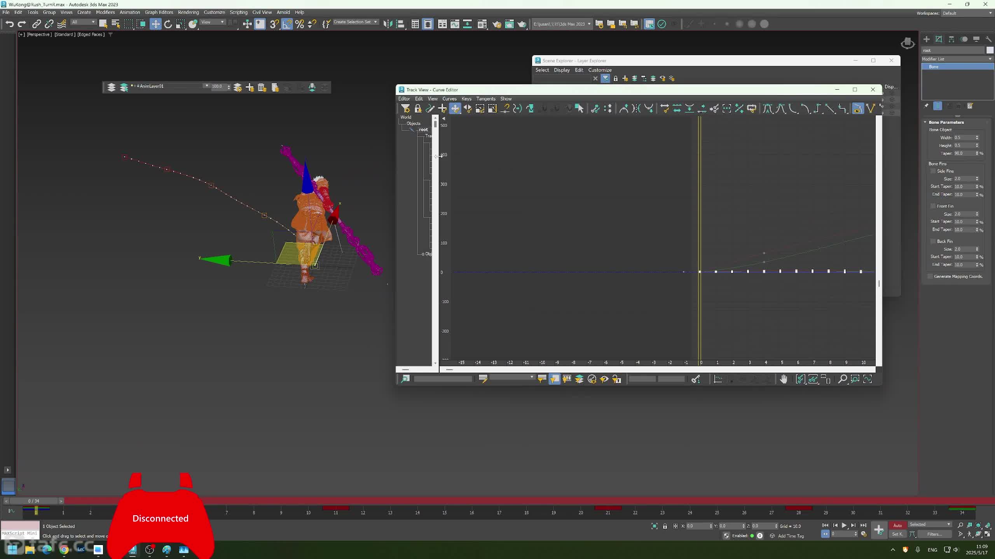Click the root object color swatch
This screenshot has height=559, width=995.
[990, 50]
